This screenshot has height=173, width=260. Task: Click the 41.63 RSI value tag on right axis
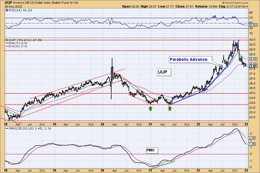tap(253, 25)
